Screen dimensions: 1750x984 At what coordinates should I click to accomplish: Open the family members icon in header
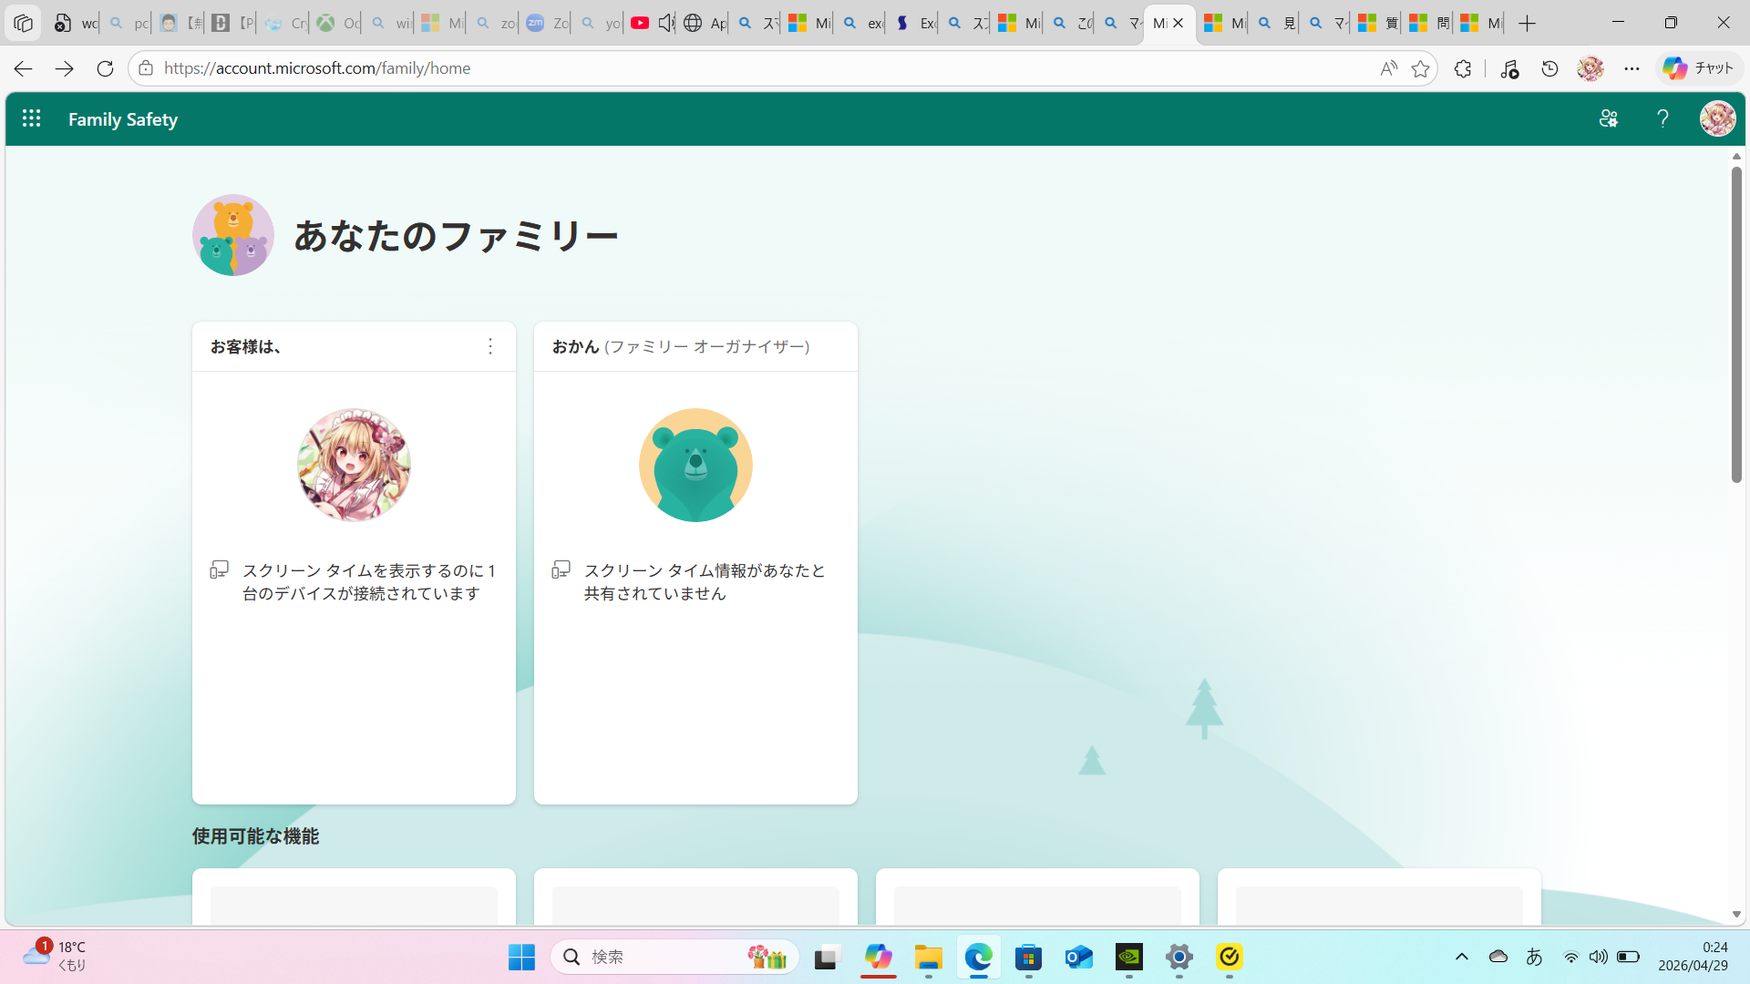click(x=1608, y=118)
